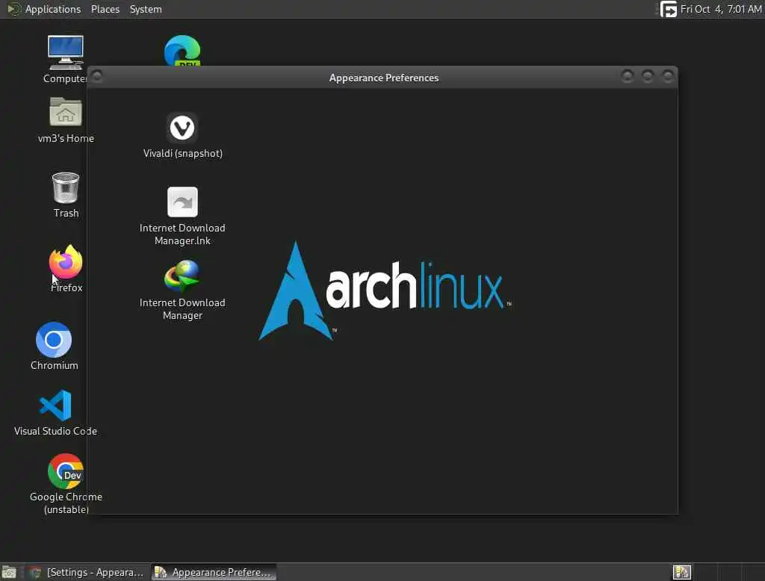765x581 pixels.
Task: Click the show desktop icon in the bottom panel
Action: click(9, 572)
